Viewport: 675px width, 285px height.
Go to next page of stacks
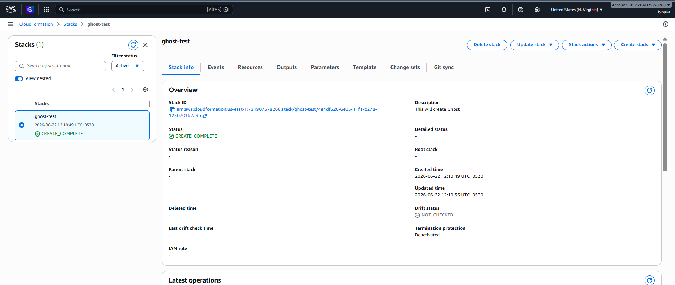(x=132, y=90)
